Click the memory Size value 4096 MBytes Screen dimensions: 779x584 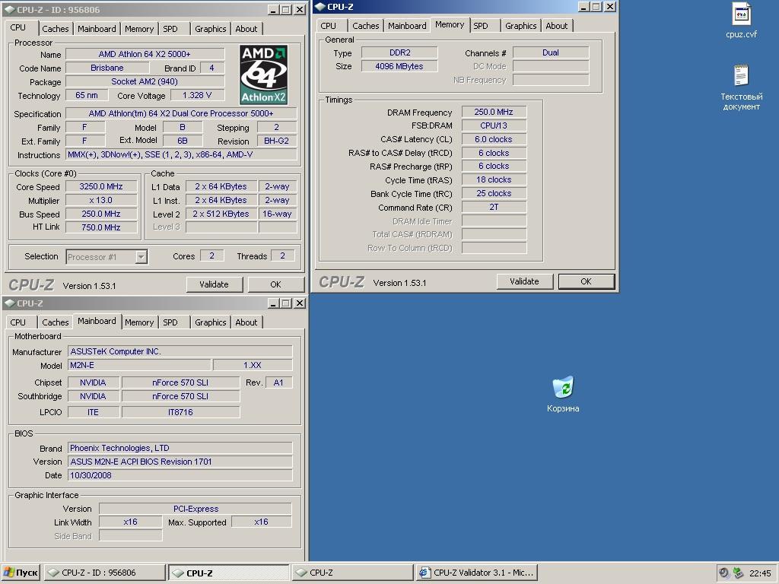point(399,66)
